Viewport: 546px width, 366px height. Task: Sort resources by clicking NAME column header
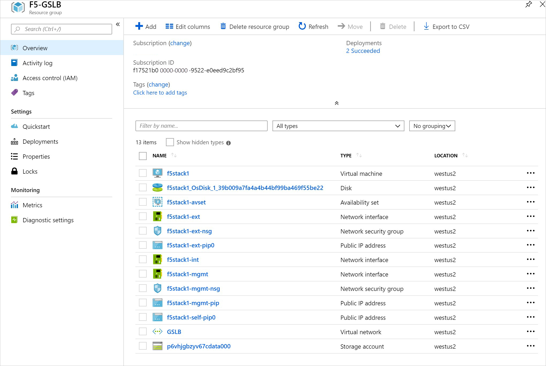(160, 156)
